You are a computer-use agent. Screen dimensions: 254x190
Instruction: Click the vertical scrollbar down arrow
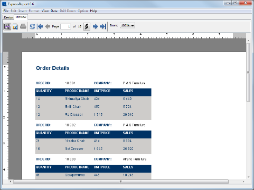248,177
